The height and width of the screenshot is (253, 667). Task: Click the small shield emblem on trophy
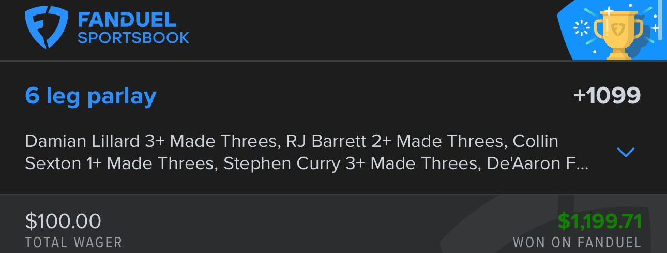pyautogui.click(x=618, y=29)
